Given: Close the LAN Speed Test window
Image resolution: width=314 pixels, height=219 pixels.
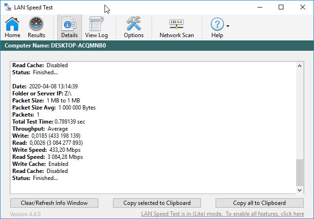Looking at the screenshot, I should coord(303,7).
